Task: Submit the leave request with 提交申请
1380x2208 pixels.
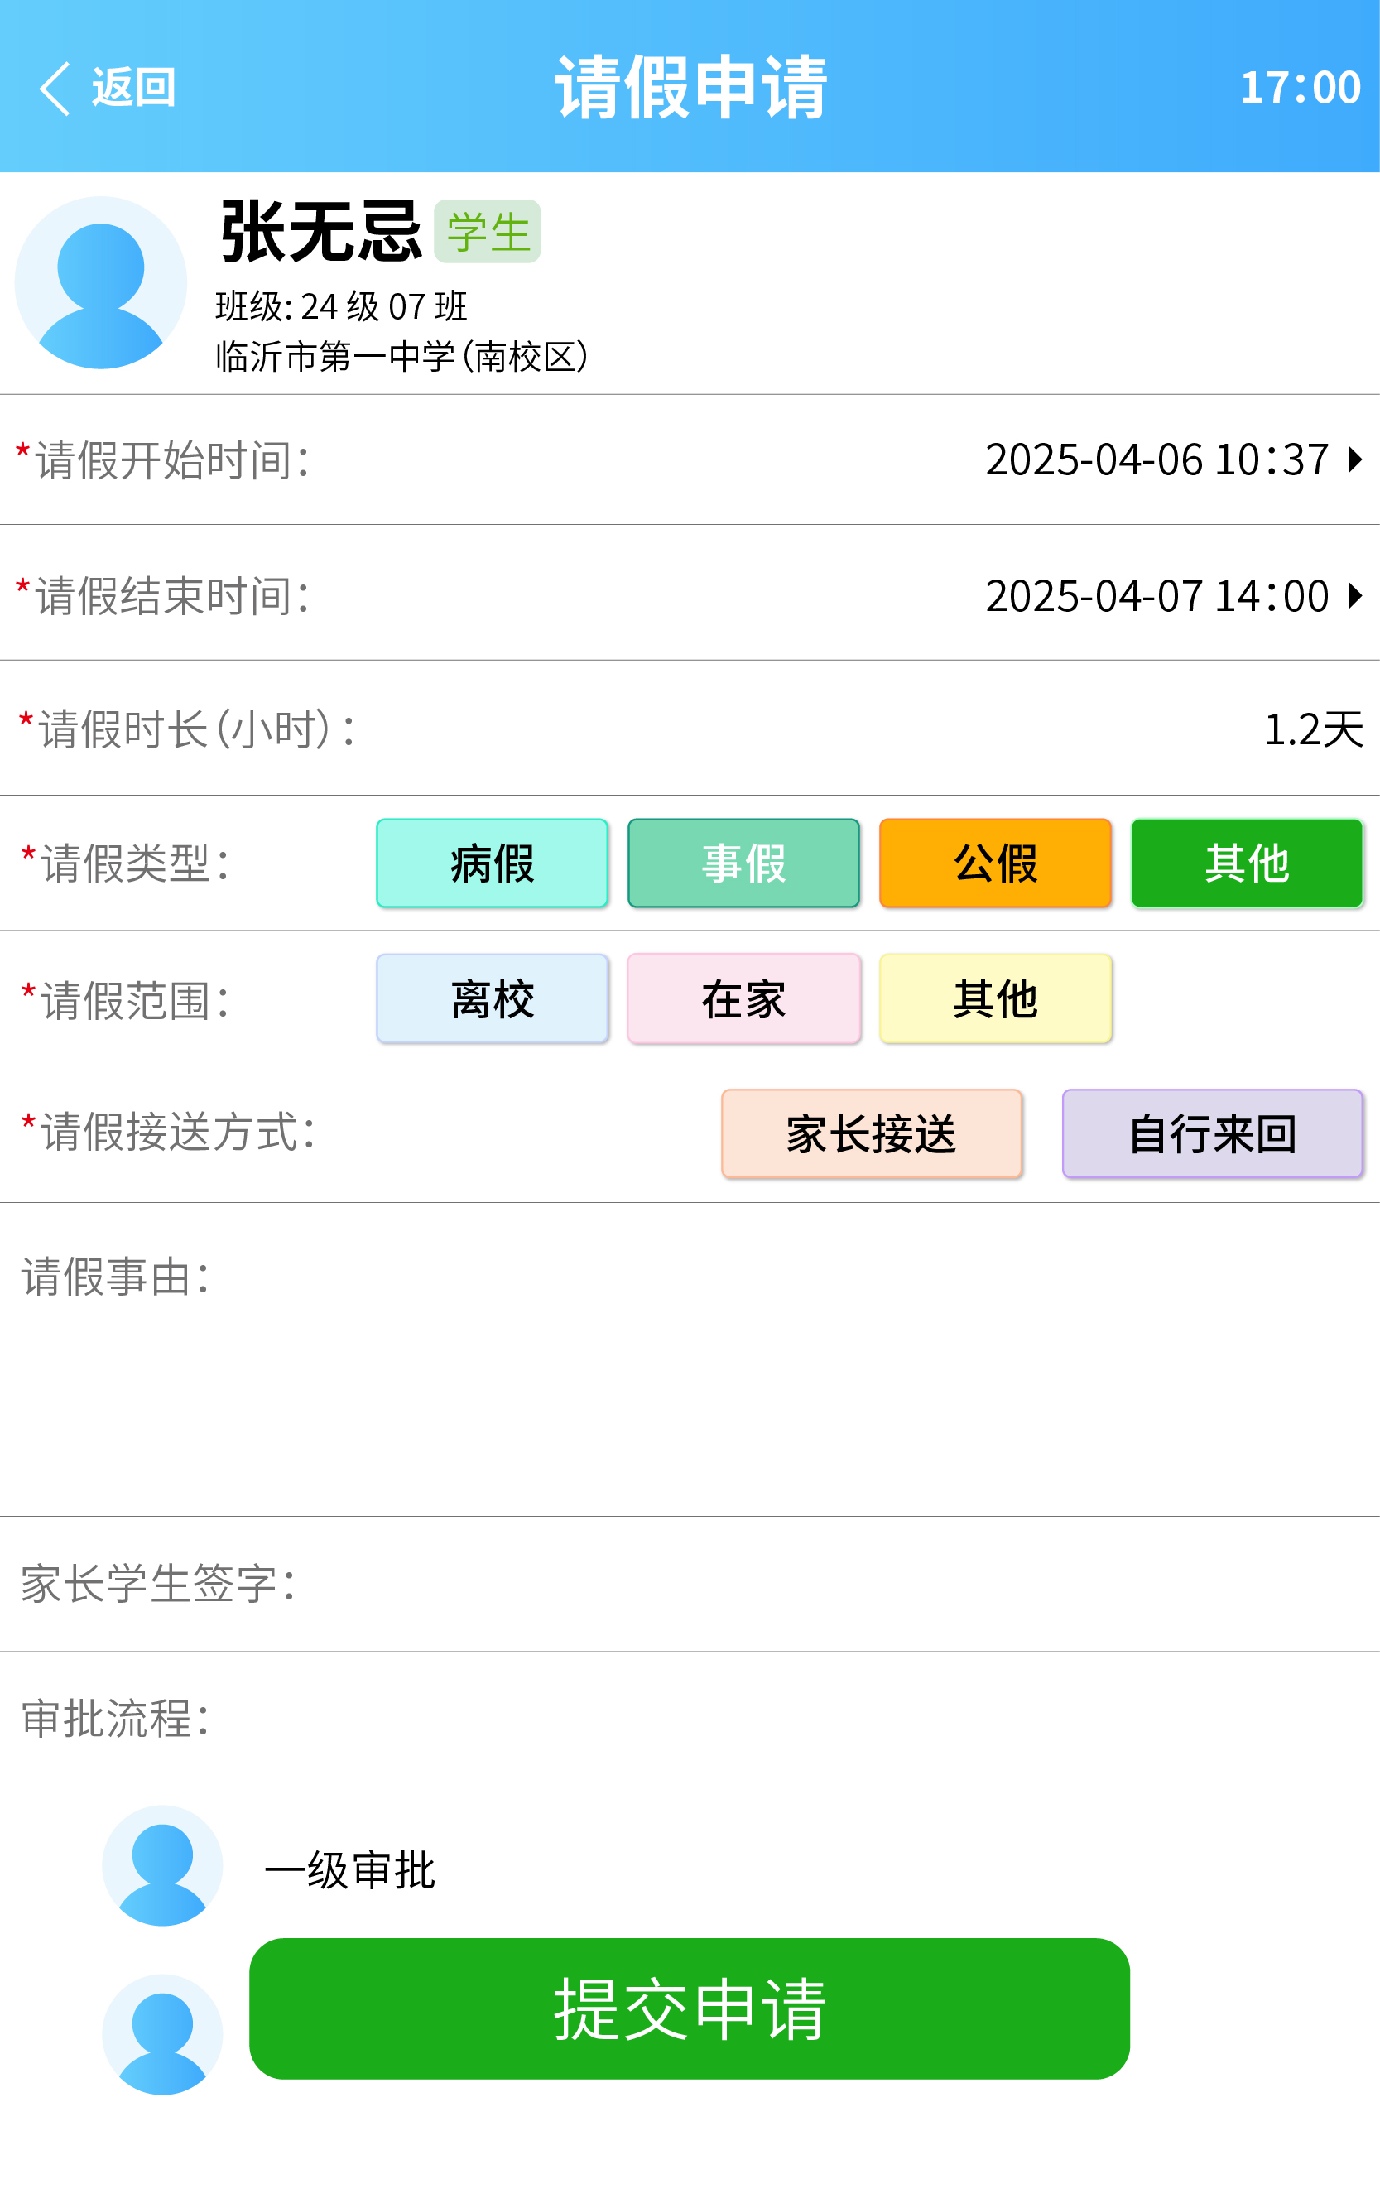Action: click(x=689, y=2008)
